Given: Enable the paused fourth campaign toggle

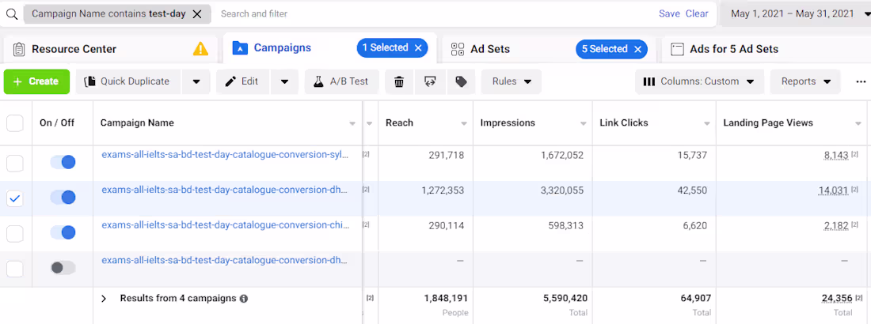Looking at the screenshot, I should click(x=63, y=268).
